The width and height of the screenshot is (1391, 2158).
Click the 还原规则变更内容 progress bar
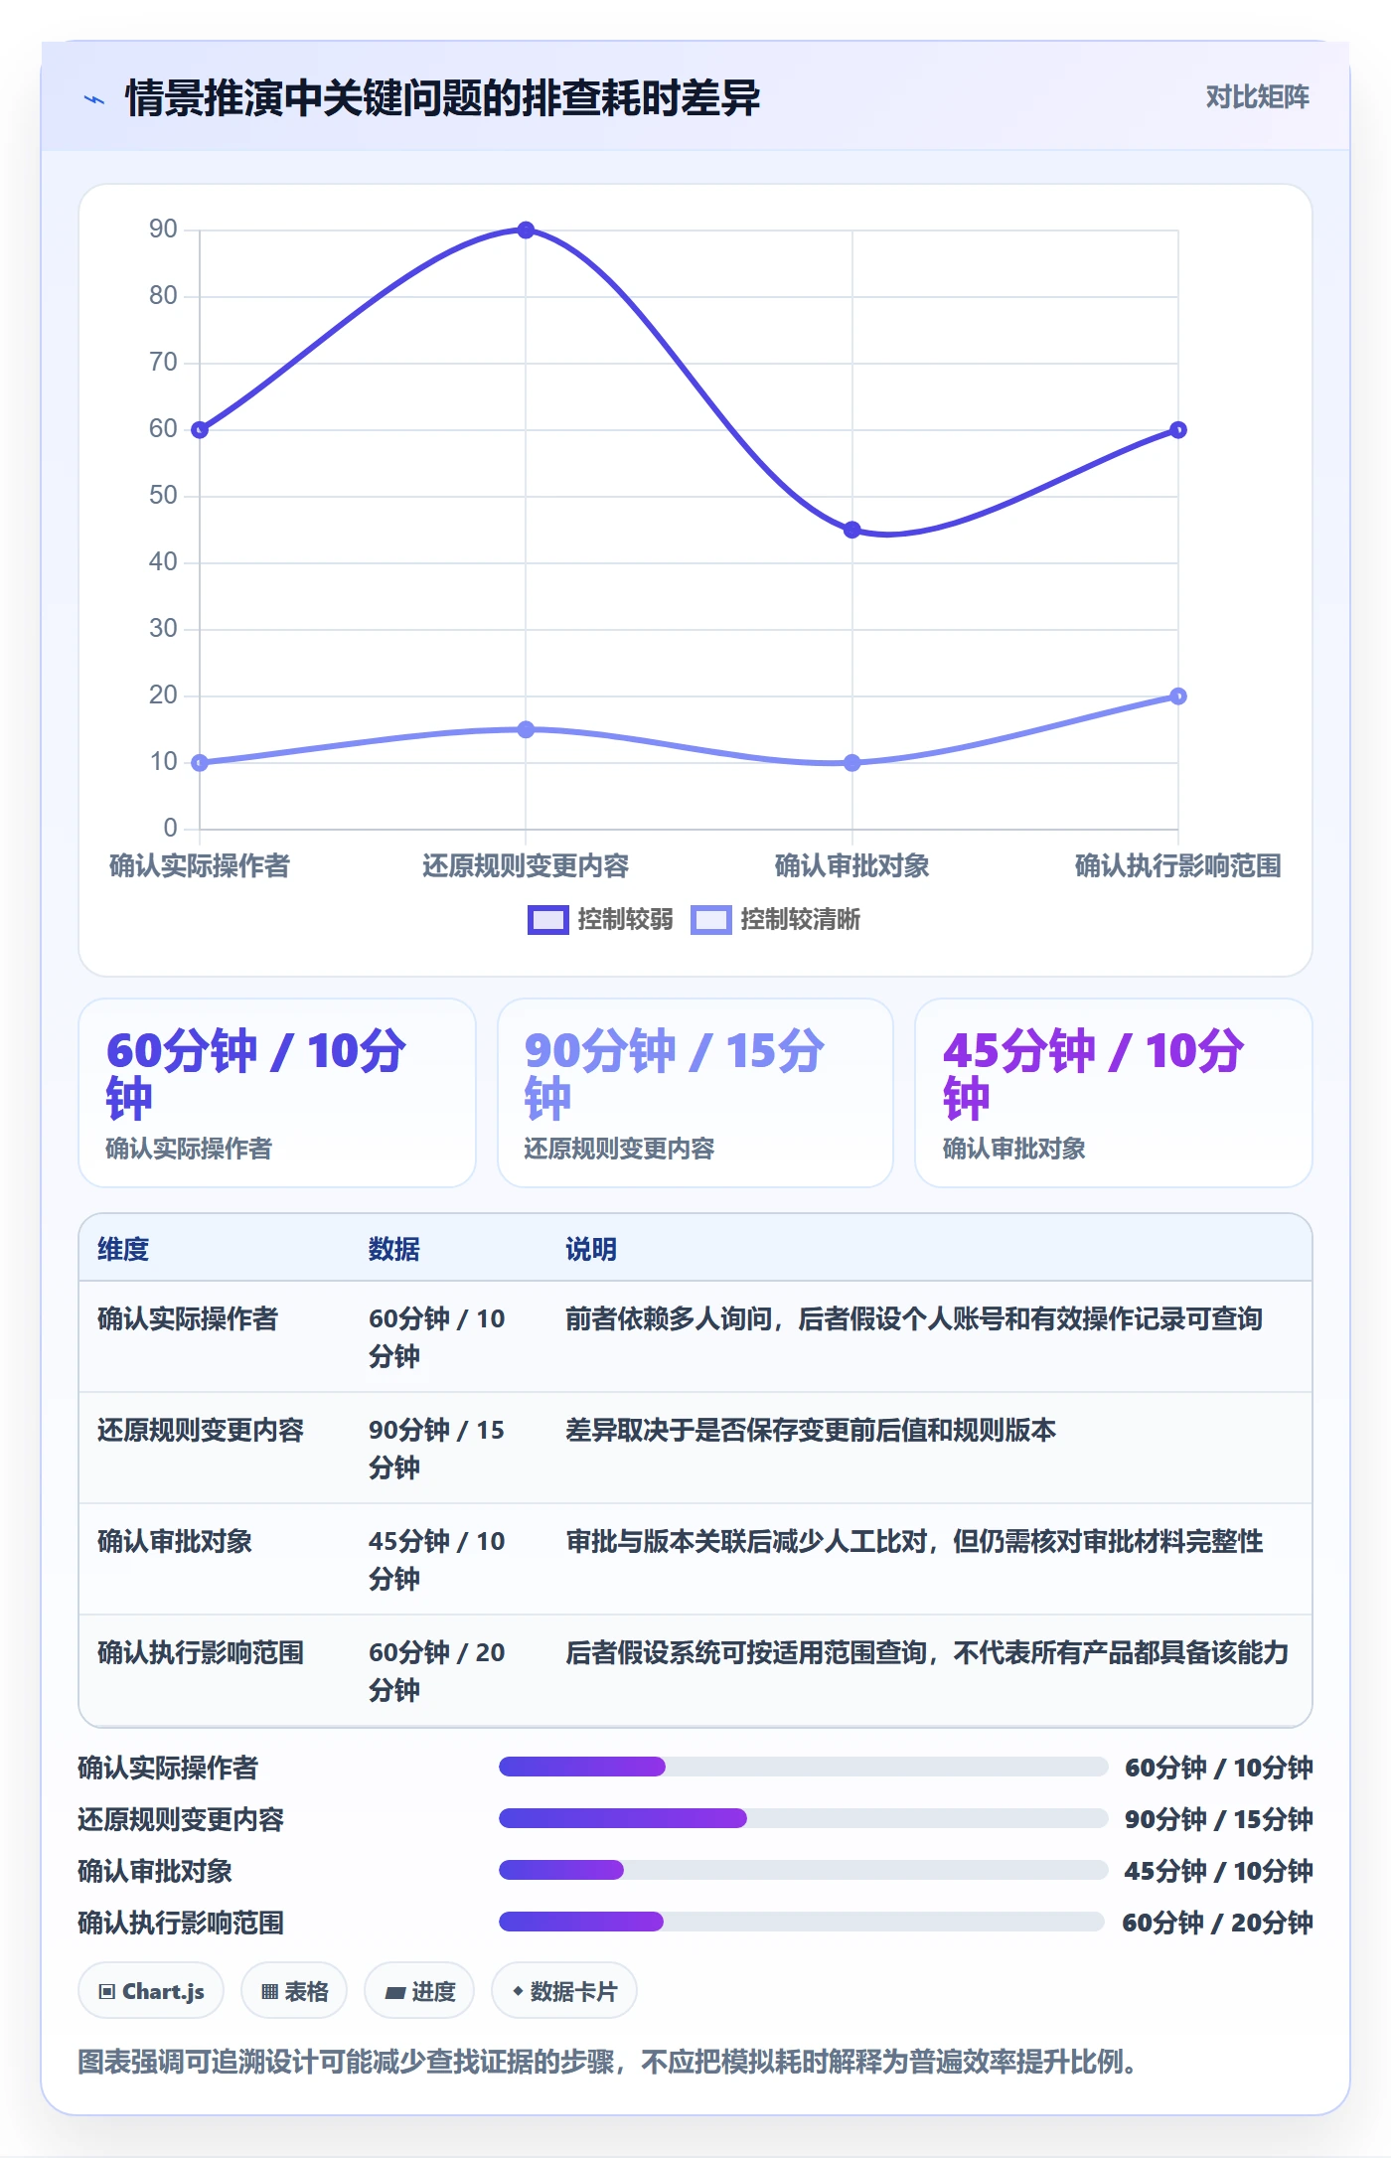803,1818
